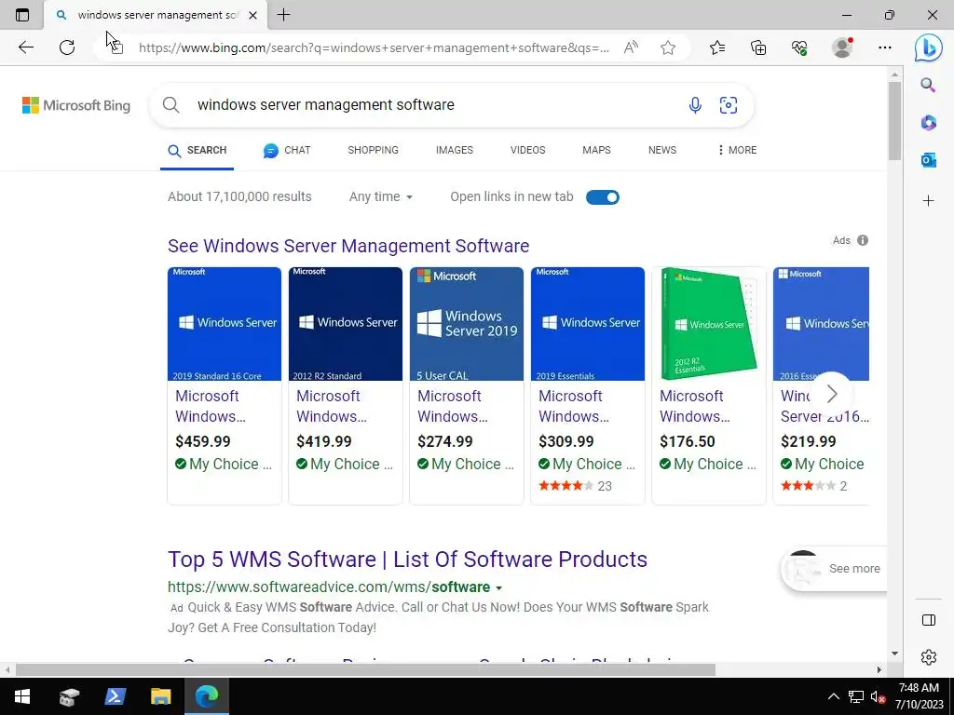Viewport: 954px width, 715px height.
Task: Open Windows Server 2019 Essentials product image
Action: tap(588, 324)
